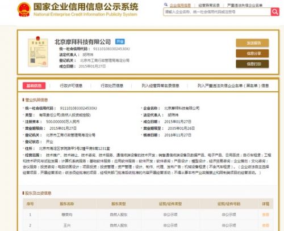Screen dimensions: 284x231
Task: Click the 国家企业信用信息公示系统 site title
Action: pos(86,7)
